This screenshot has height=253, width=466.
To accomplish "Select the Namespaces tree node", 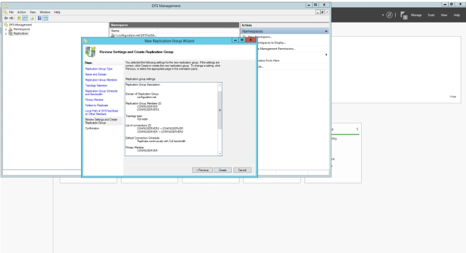I will click(21, 29).
